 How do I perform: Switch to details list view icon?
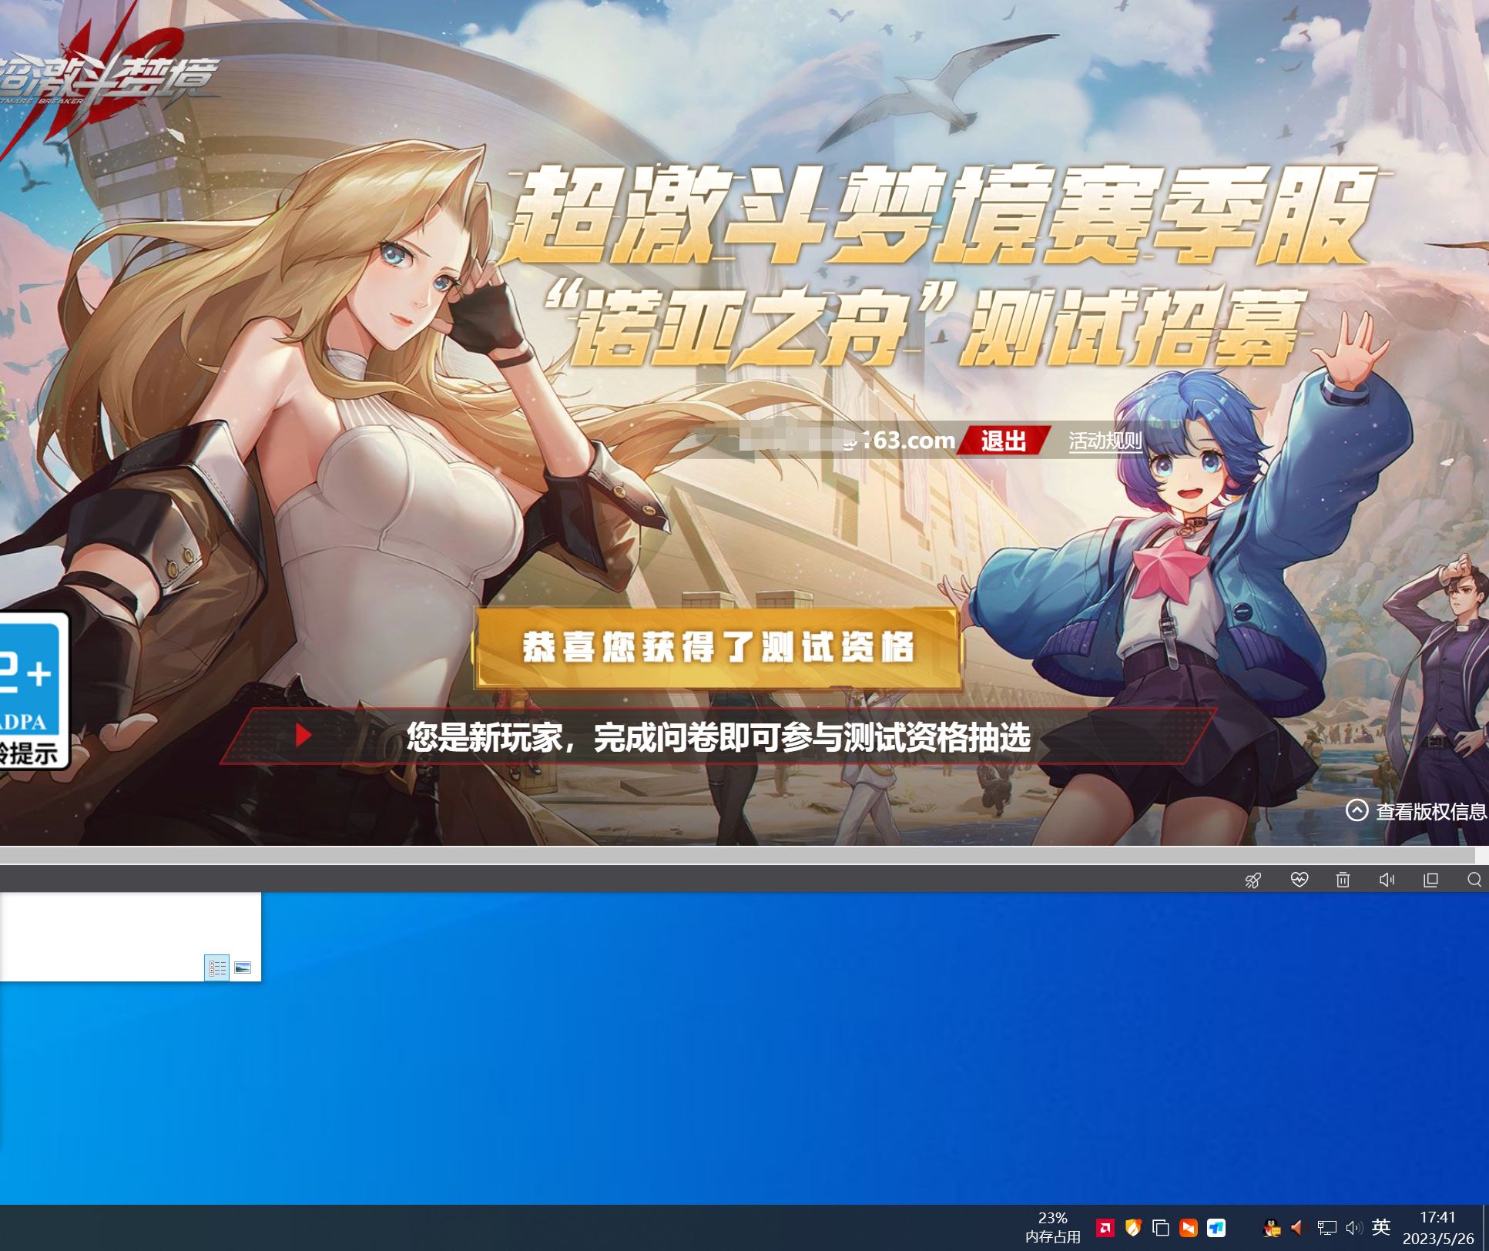217,968
